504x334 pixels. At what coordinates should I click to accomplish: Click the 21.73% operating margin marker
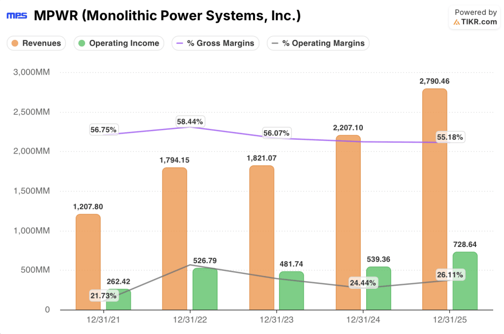coord(104,295)
